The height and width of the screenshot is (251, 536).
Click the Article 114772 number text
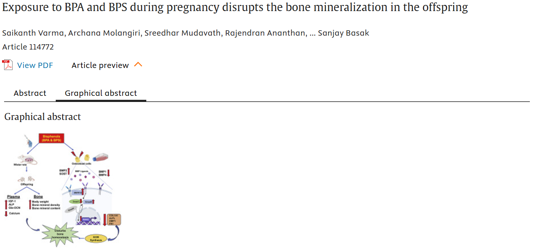click(28, 47)
